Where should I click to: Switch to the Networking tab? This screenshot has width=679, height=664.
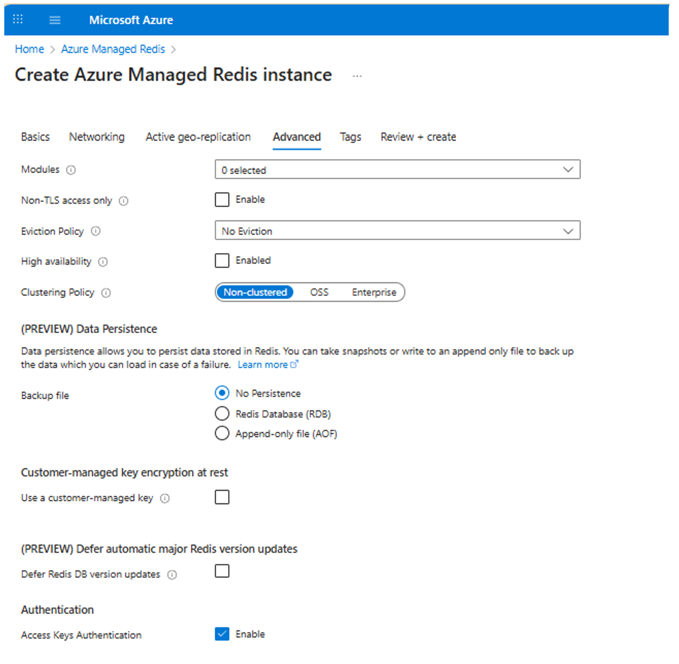[97, 137]
